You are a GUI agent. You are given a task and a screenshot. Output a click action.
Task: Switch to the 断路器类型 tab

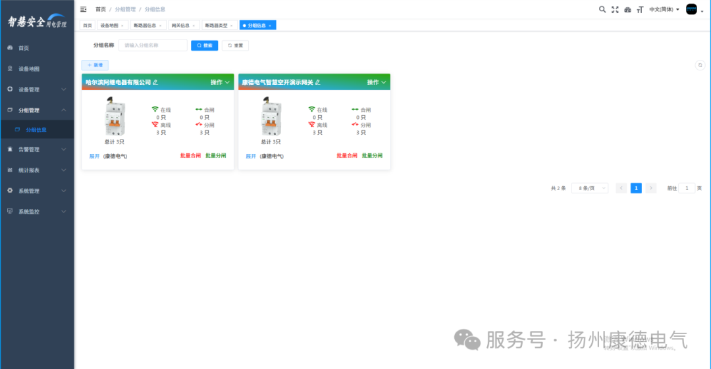(x=219, y=26)
